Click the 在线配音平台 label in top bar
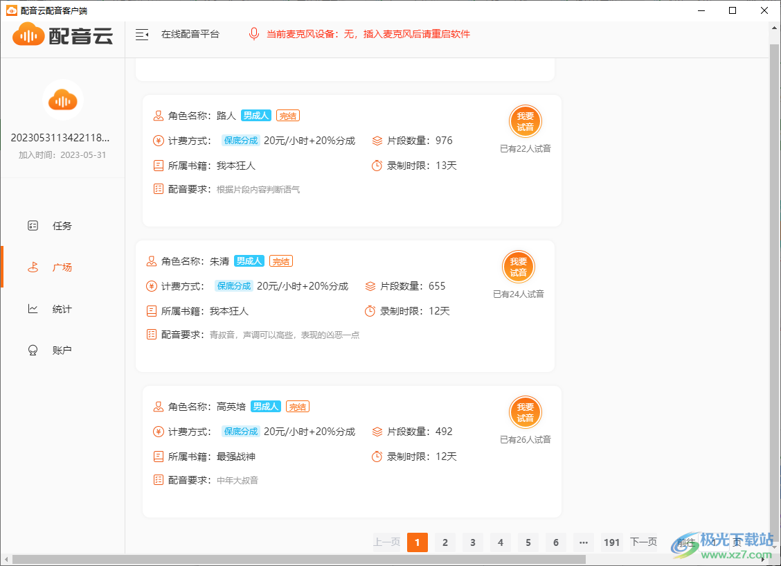 (192, 33)
